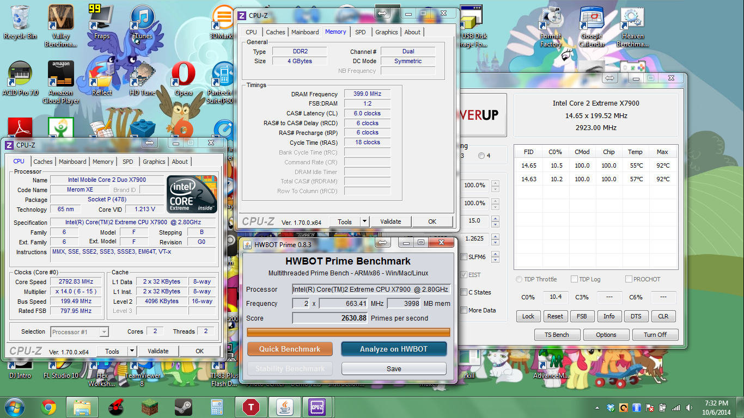Click the stepper beside the SLFM6 checkbox
Image resolution: width=744 pixels, height=418 pixels.
pyautogui.click(x=495, y=257)
